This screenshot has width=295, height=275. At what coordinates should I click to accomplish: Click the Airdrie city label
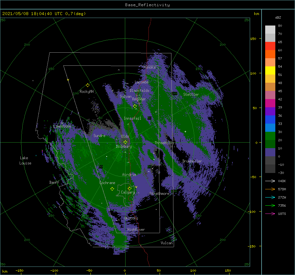[x=129, y=175]
